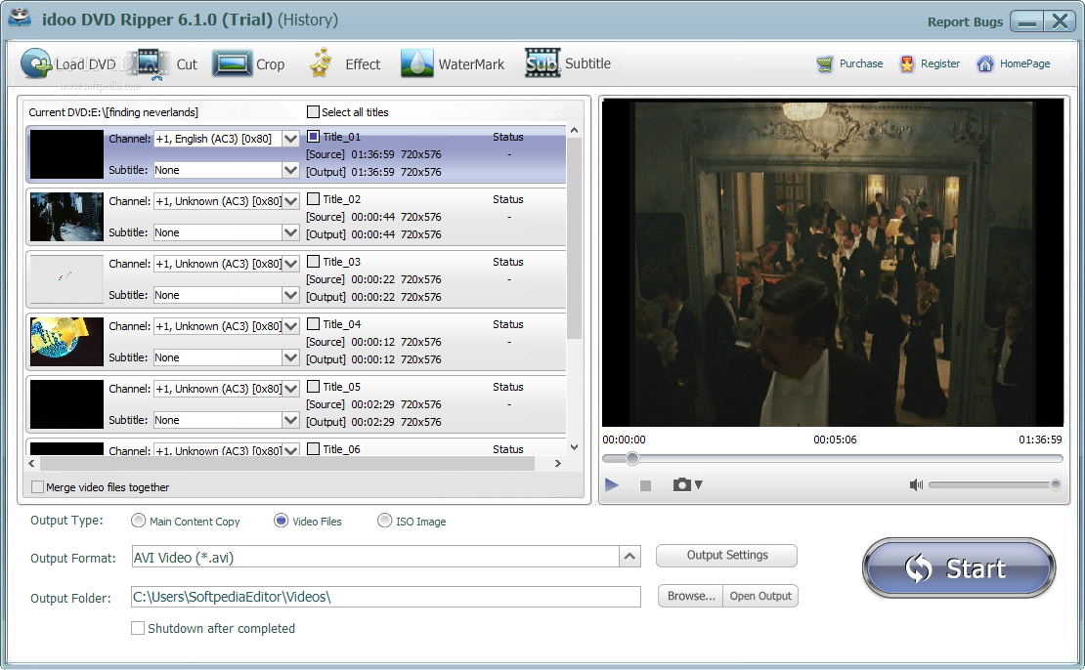Expand Title_01 Subtitle dropdown
This screenshot has width=1085, height=670.
click(x=290, y=170)
